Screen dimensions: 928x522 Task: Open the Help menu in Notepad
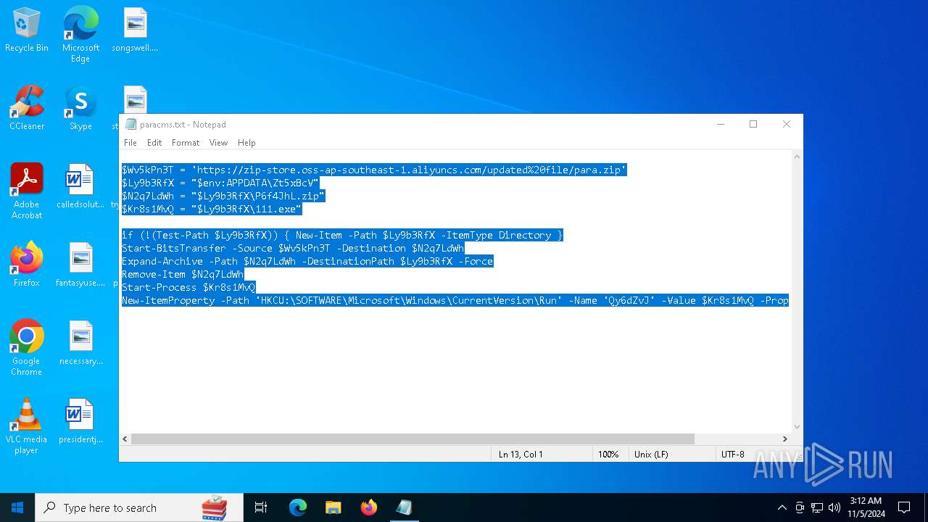pyautogui.click(x=246, y=143)
